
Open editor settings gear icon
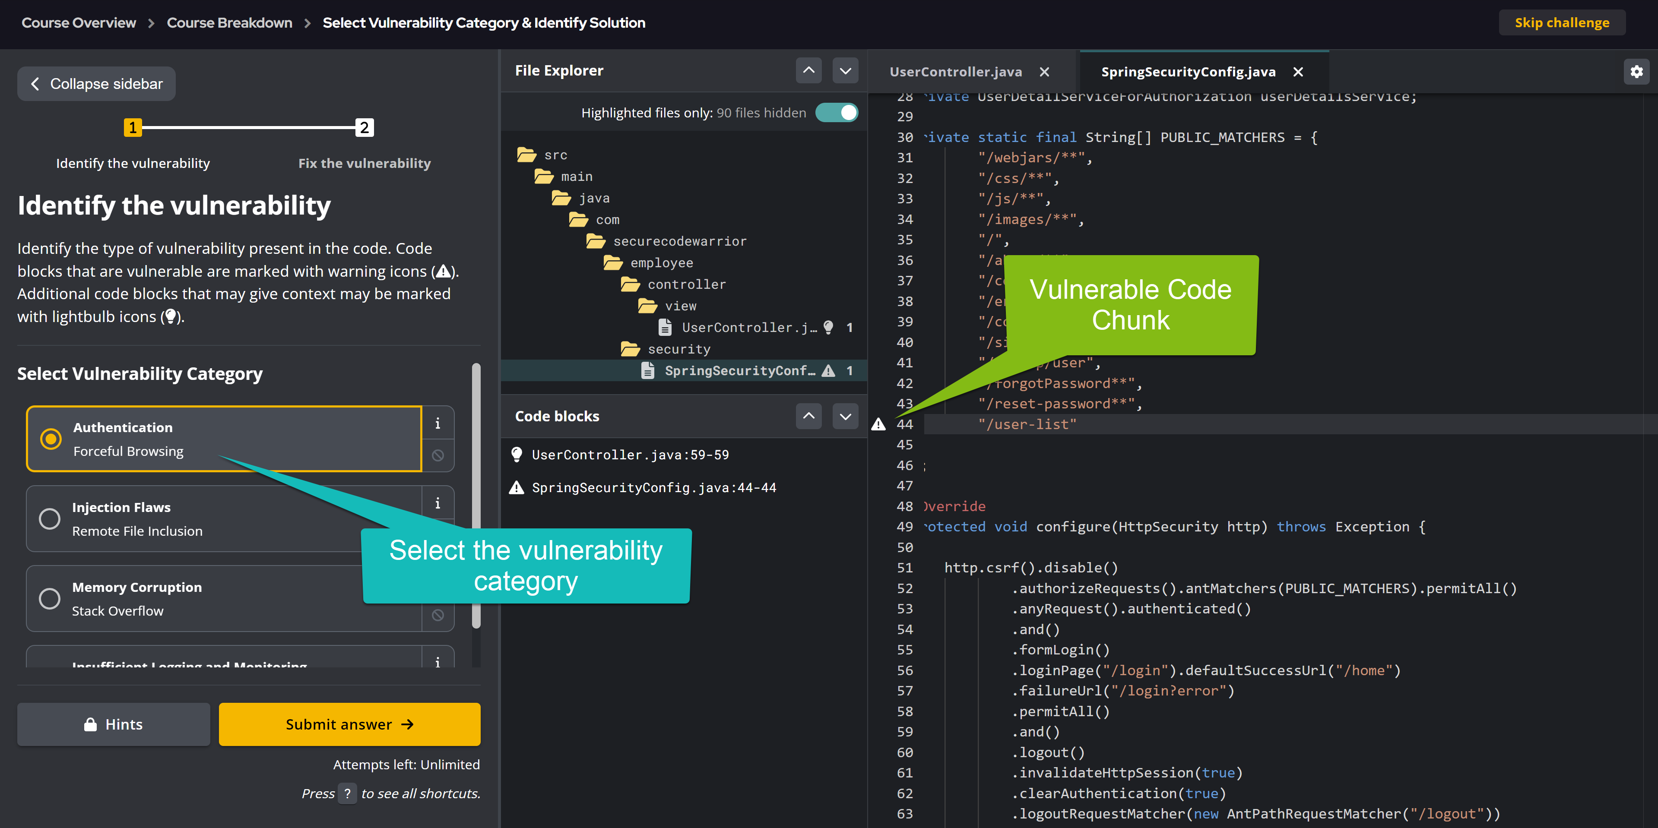[x=1636, y=71]
